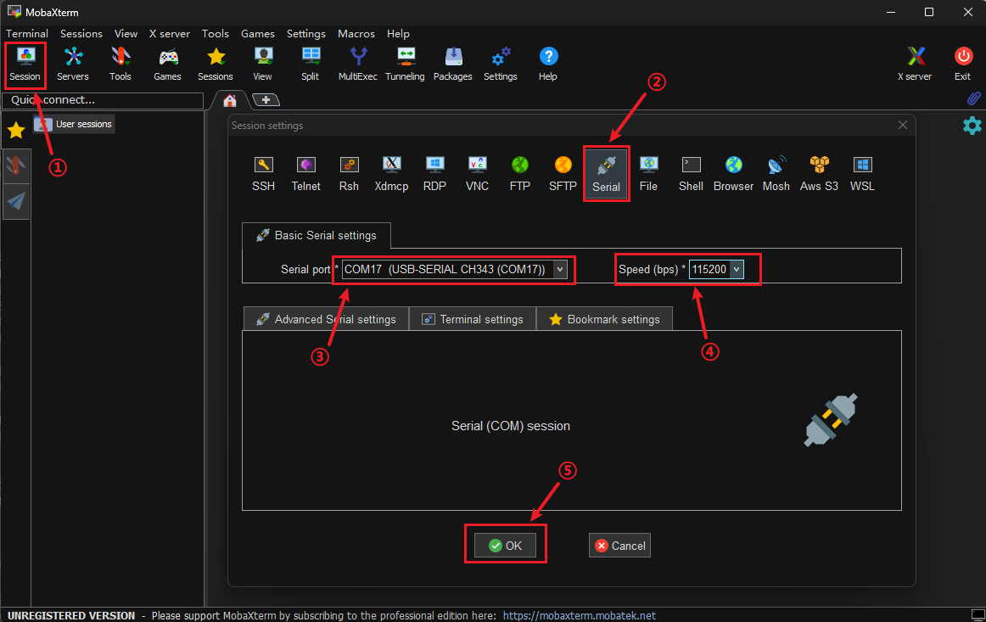Select Mosh session type
Viewport: 986px width, 622px height.
pos(776,174)
